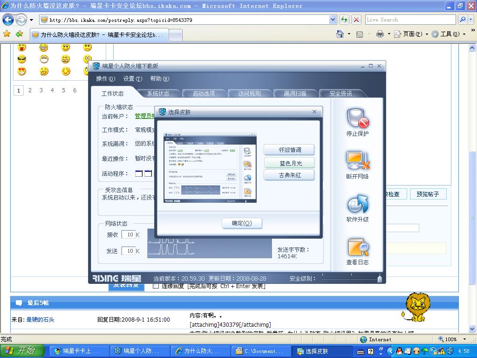Click the IE Home icon
The width and height of the screenshot is (477, 358).
[x=340, y=34]
